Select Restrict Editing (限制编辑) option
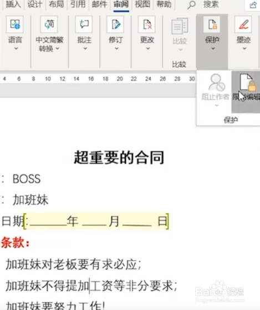The height and width of the screenshot is (310, 260). click(246, 92)
